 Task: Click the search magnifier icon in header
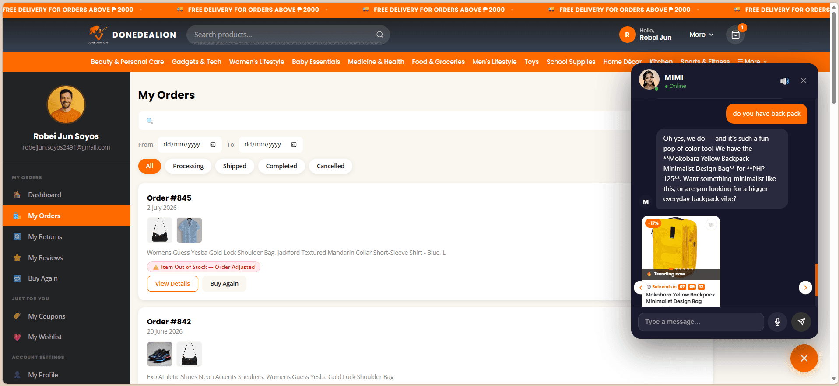tap(380, 35)
